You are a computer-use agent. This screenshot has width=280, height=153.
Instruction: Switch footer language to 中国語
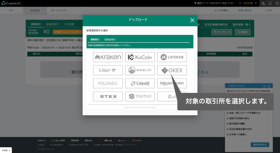(x=137, y=140)
